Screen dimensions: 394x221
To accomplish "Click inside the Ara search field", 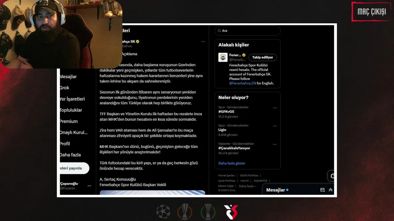I will point(247,31).
